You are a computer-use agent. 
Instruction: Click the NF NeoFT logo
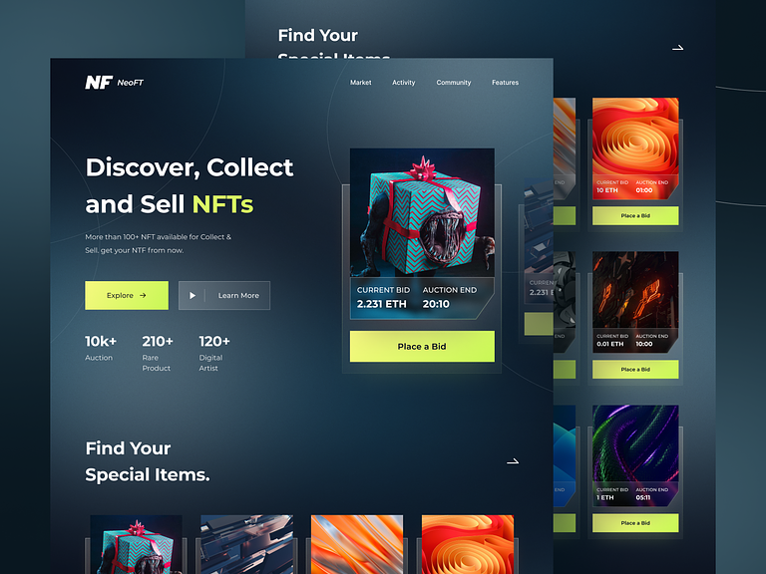pyautogui.click(x=115, y=83)
